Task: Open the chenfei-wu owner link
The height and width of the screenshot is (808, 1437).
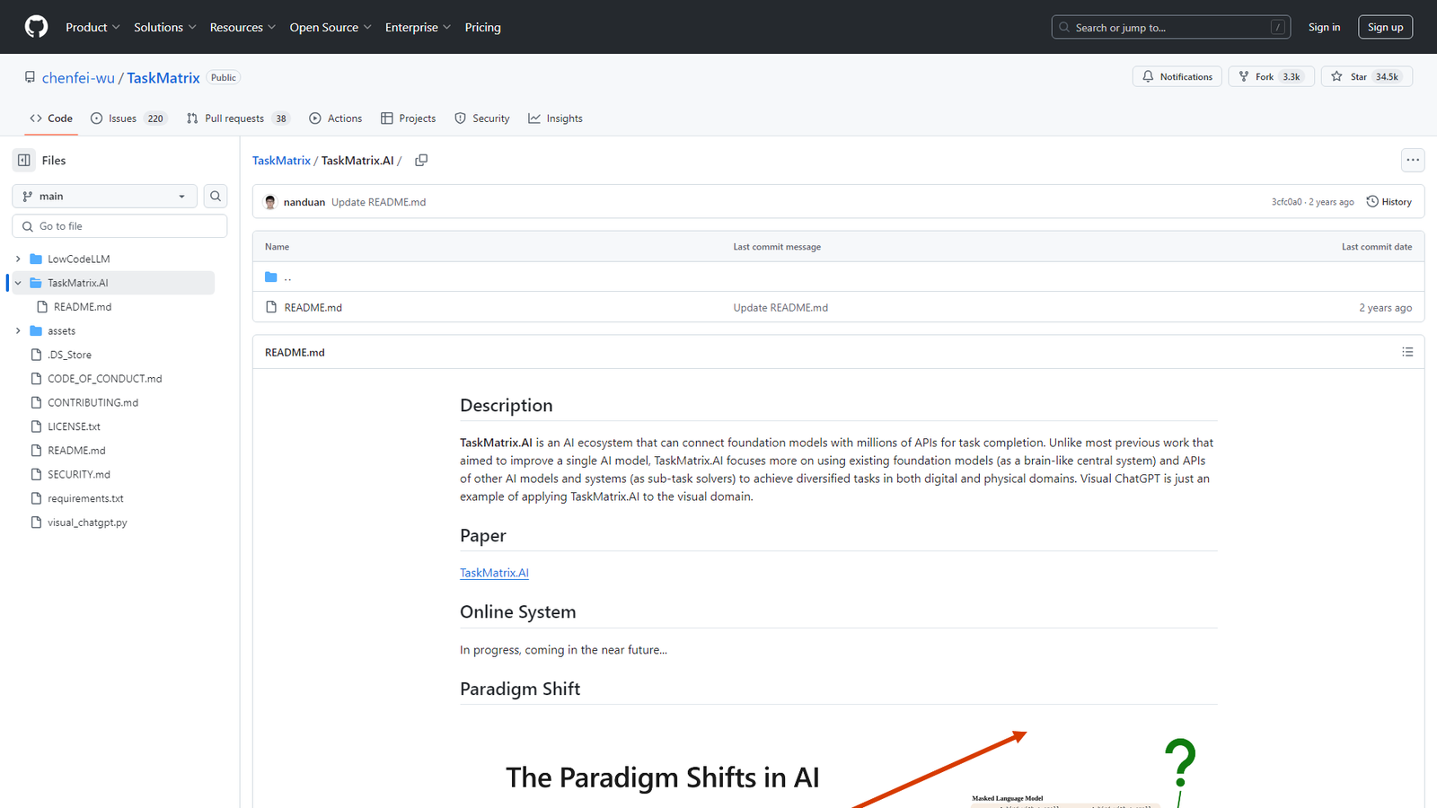Action: 78,78
